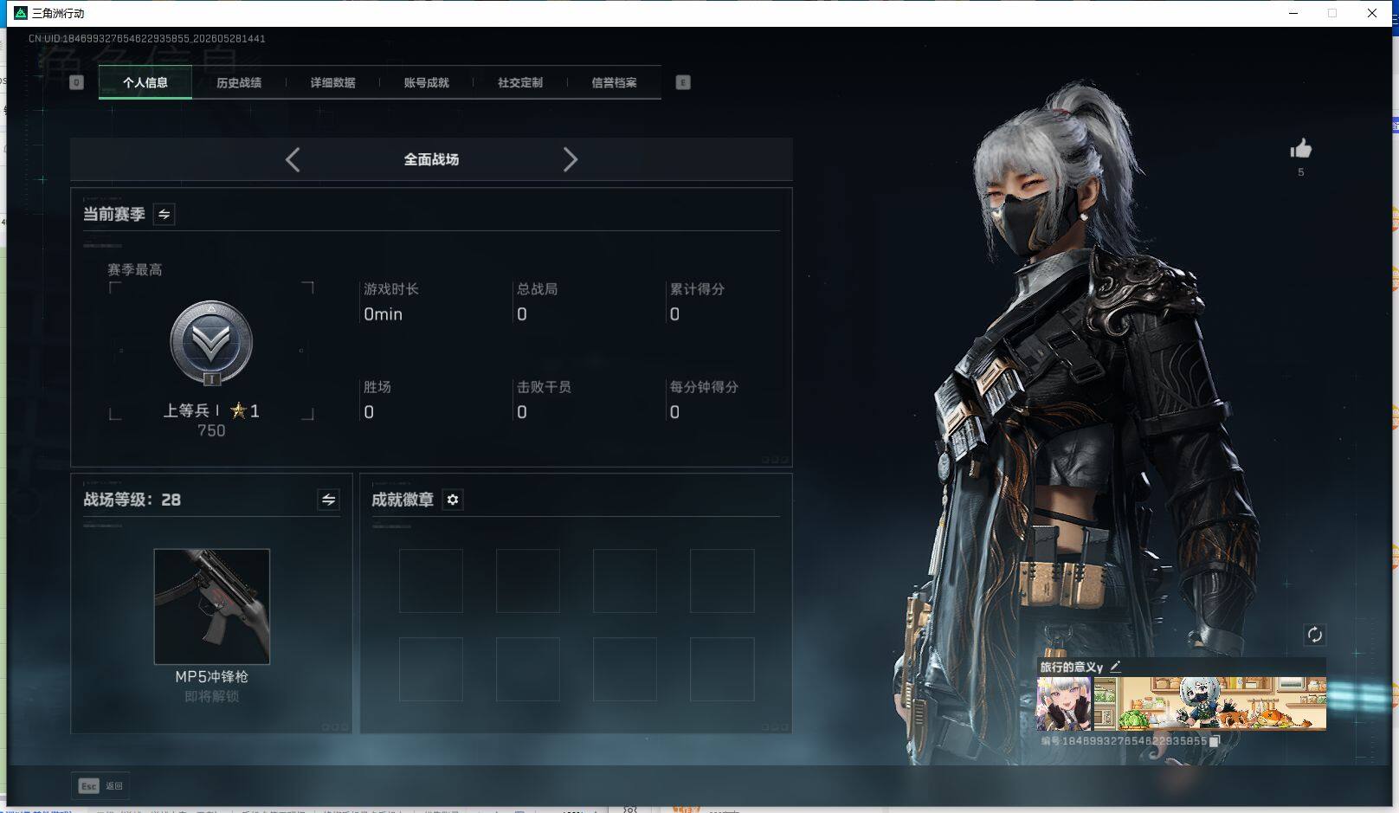1399x813 pixels.
Task: Open the 详细数据 tab
Action: click(332, 82)
